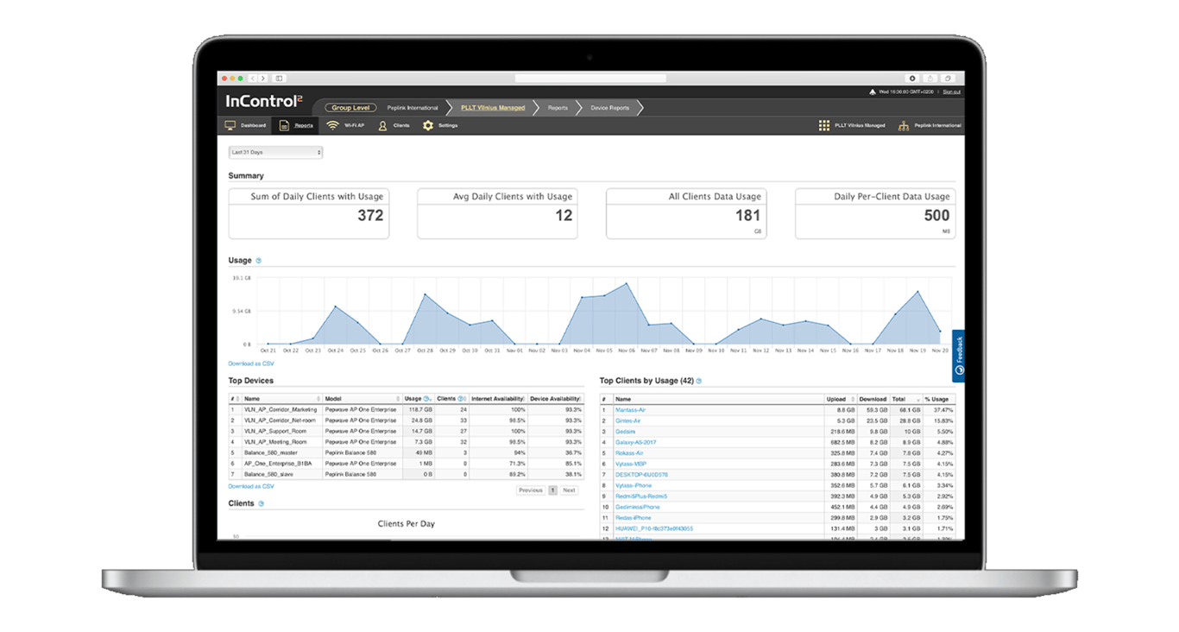Click the 118.7 GB usage cell
This screenshot has height=632, width=1179.
click(x=420, y=409)
